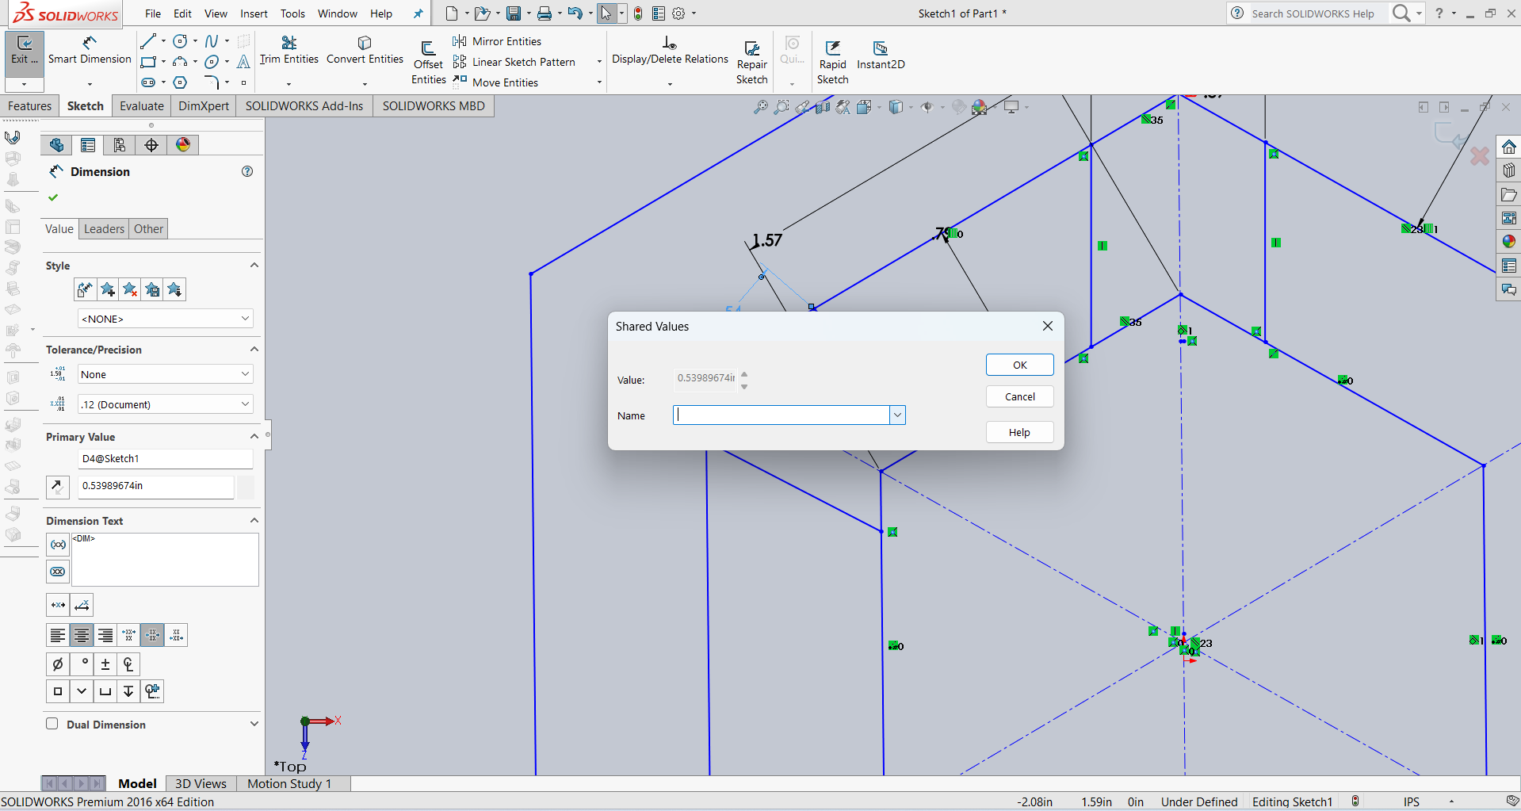Switch to the Evaluate tab
Viewport: 1521px width, 811px height.
tap(142, 106)
